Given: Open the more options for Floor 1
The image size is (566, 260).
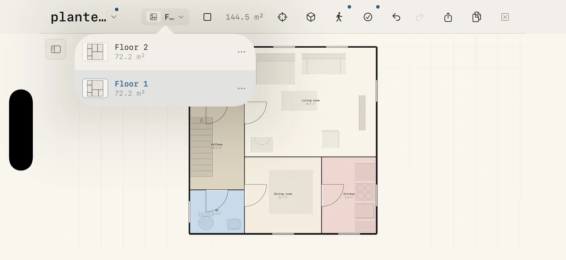Looking at the screenshot, I should coord(241,88).
